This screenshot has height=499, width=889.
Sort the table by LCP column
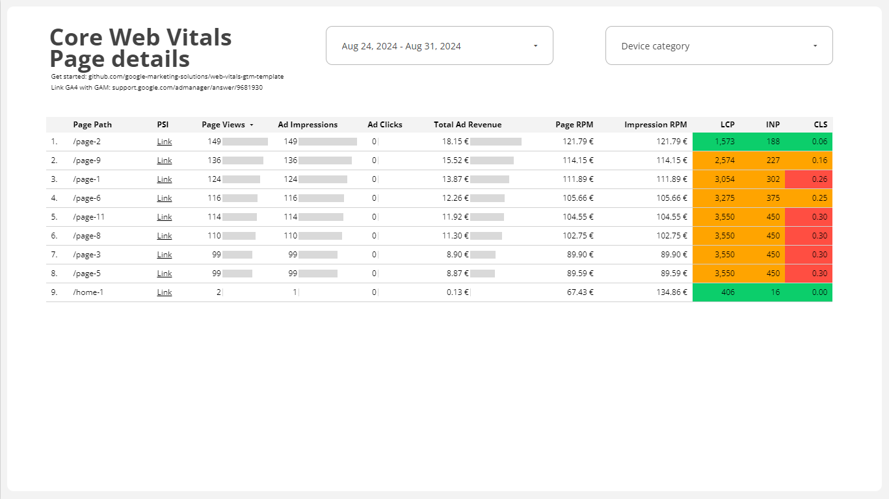[727, 124]
